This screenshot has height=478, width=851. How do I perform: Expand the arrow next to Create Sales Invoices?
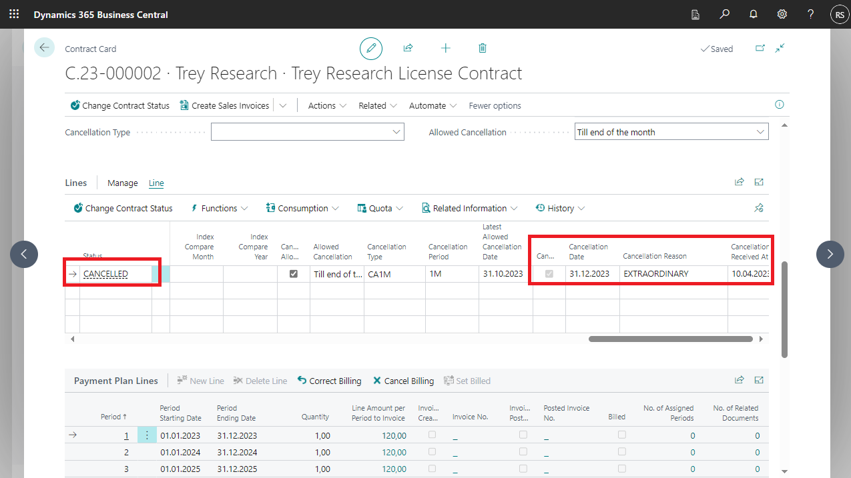283,105
